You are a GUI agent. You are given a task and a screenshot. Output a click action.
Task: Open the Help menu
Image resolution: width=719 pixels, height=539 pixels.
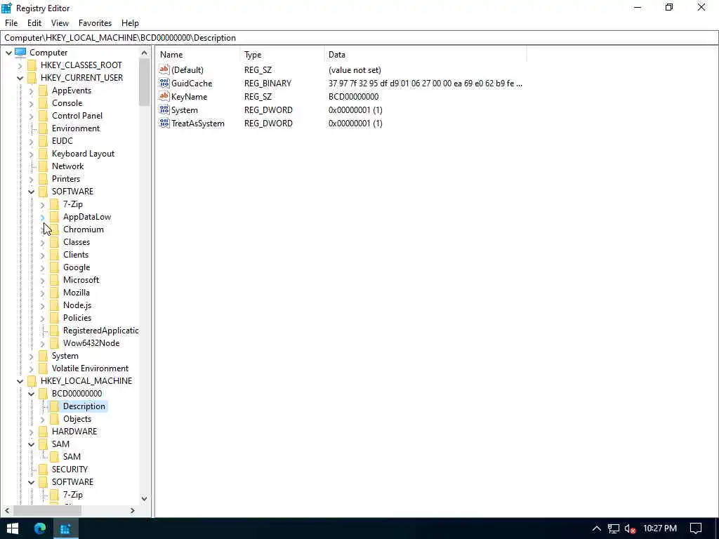click(130, 23)
